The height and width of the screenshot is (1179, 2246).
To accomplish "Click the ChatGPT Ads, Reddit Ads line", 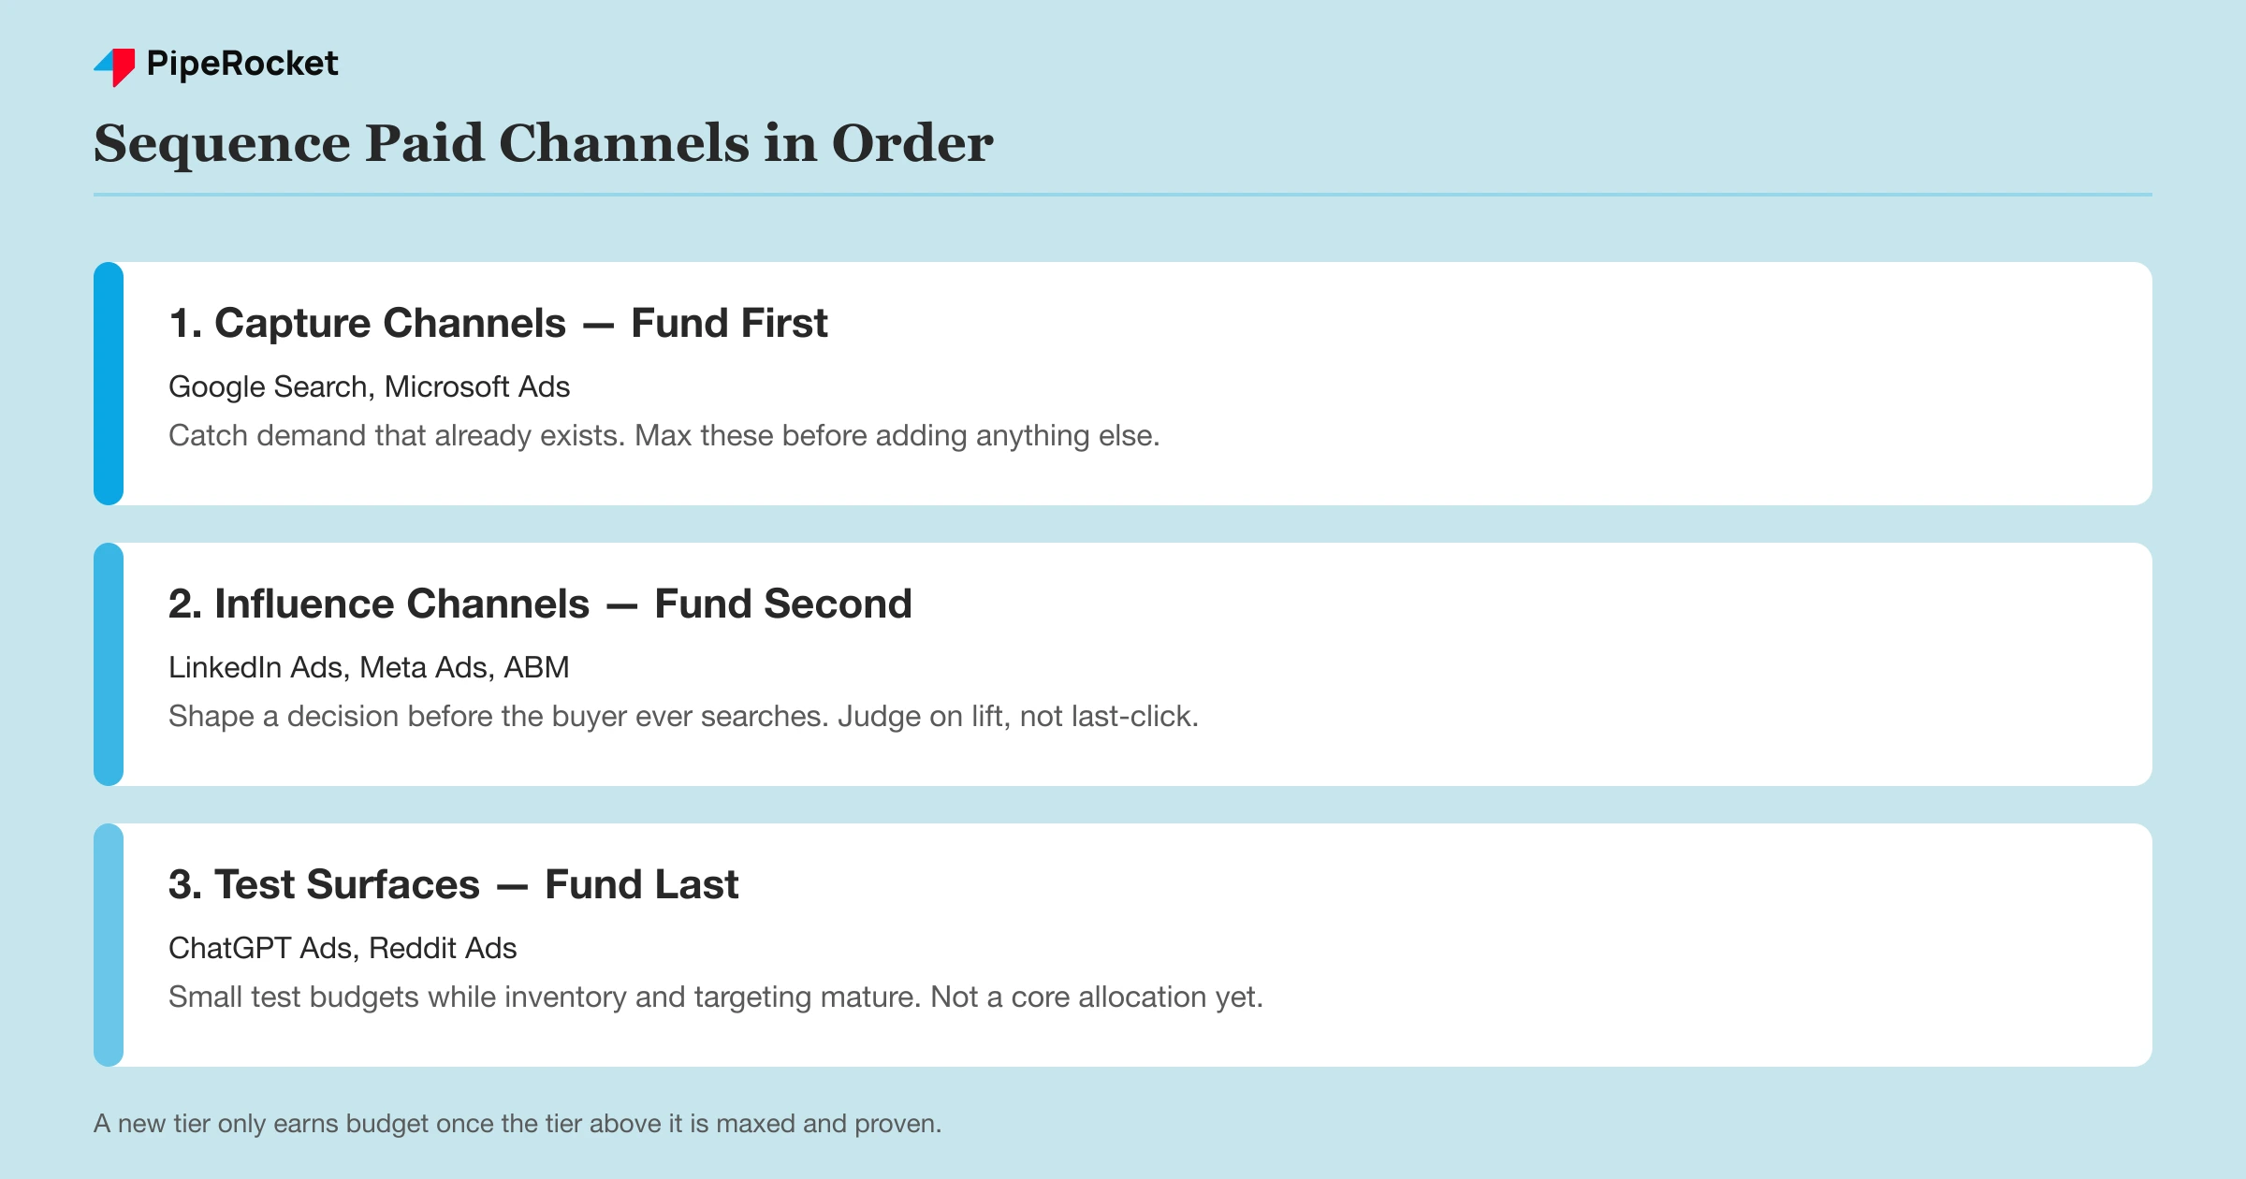I will [343, 948].
